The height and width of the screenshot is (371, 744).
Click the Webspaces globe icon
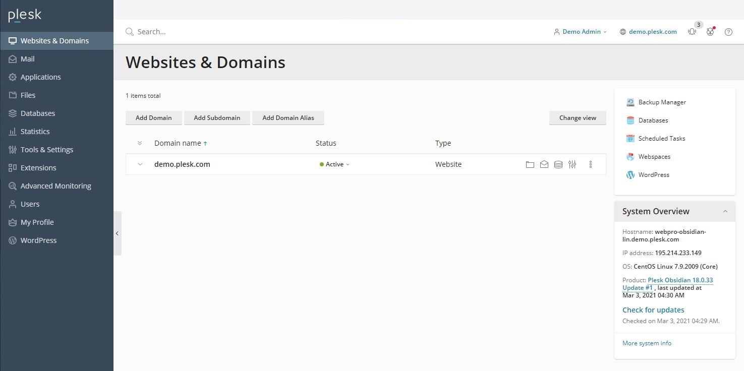[630, 157]
